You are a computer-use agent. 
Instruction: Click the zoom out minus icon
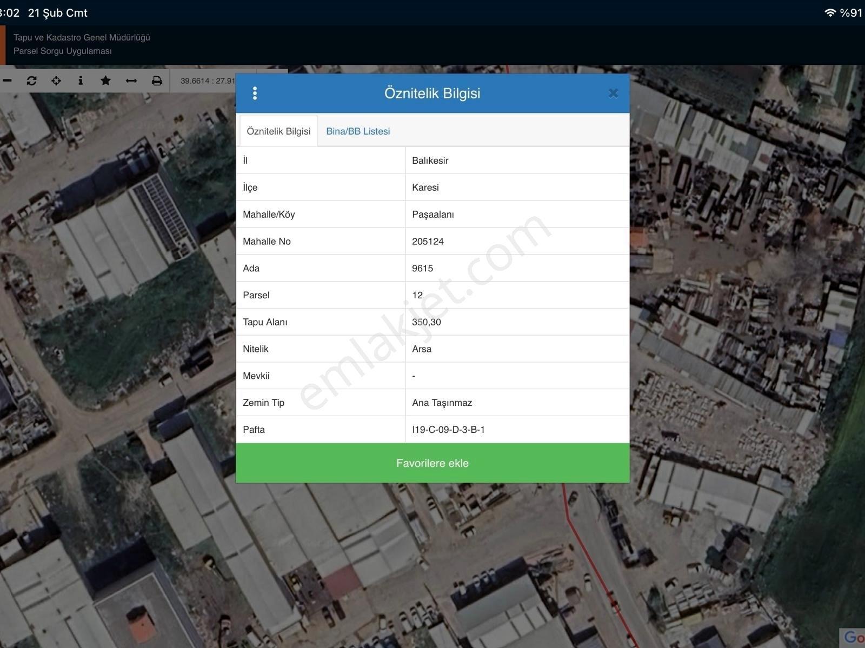click(x=7, y=81)
